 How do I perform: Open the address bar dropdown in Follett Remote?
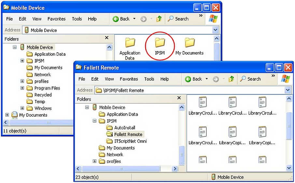[x=288, y=90]
